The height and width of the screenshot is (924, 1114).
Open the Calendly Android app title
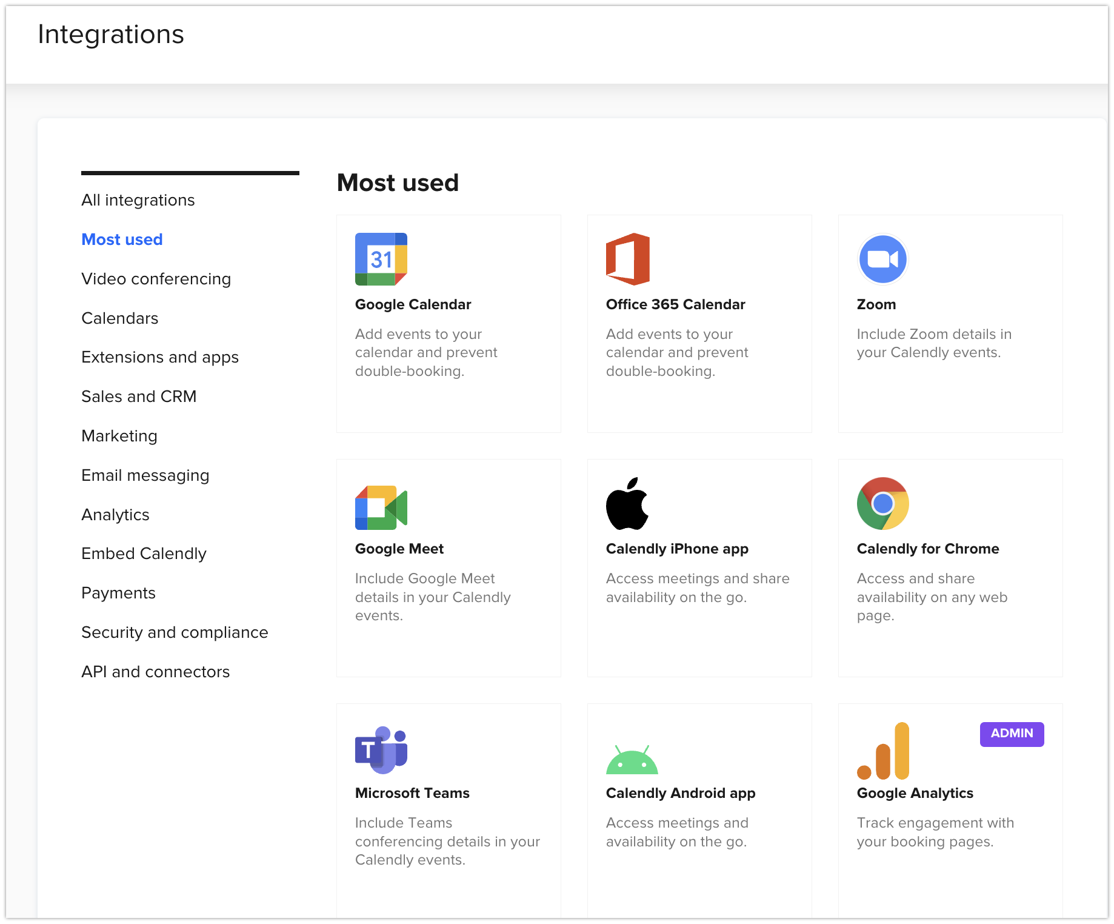(x=681, y=793)
